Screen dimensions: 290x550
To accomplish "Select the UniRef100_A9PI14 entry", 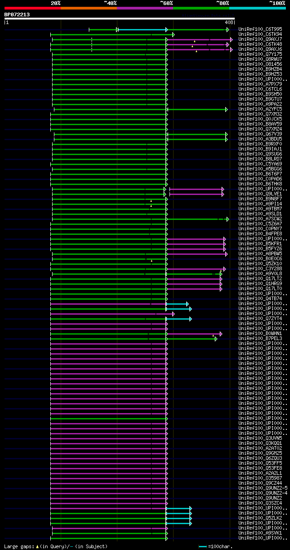I will point(260,204).
